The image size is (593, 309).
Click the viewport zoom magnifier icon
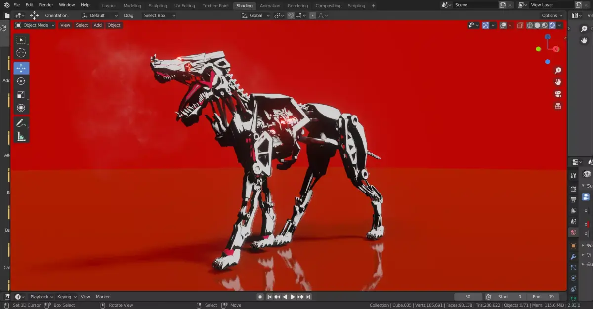[558, 71]
